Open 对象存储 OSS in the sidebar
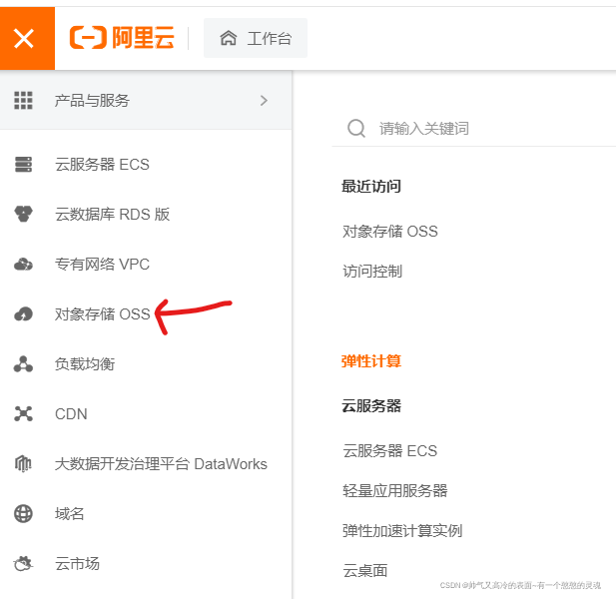This screenshot has height=599, width=616. tap(103, 313)
